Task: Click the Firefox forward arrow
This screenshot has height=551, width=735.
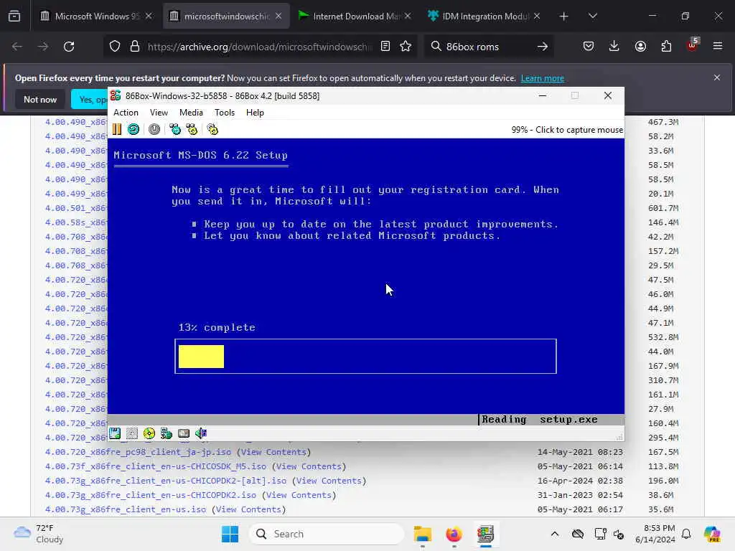Action: click(42, 47)
